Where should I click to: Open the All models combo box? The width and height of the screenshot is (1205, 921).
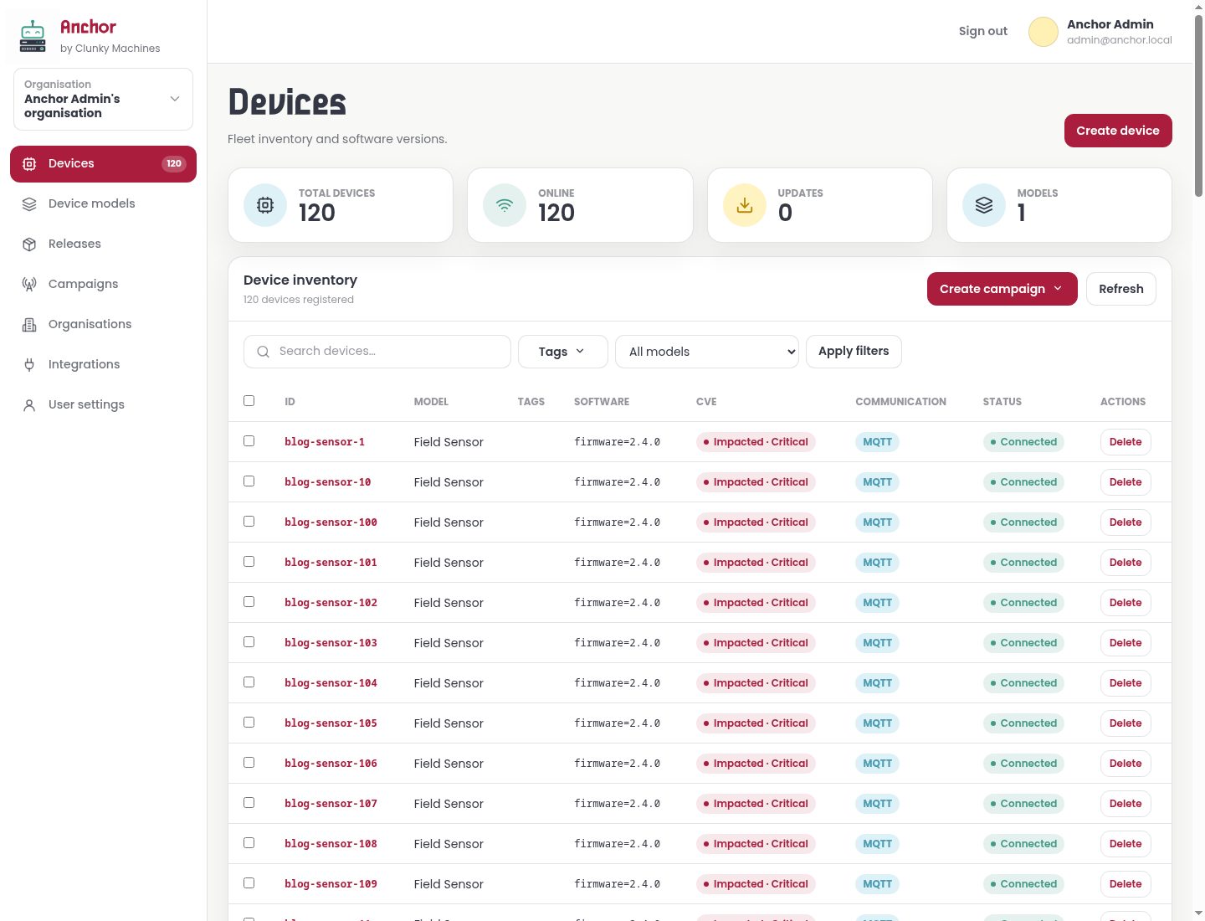pyautogui.click(x=707, y=352)
